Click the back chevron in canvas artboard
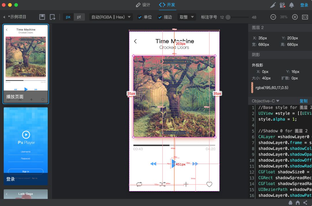The image size is (312, 206). pos(135,41)
